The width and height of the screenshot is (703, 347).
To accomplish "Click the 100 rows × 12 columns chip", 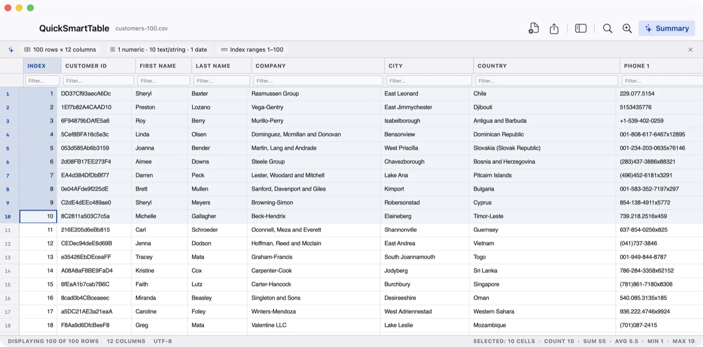I will point(60,49).
